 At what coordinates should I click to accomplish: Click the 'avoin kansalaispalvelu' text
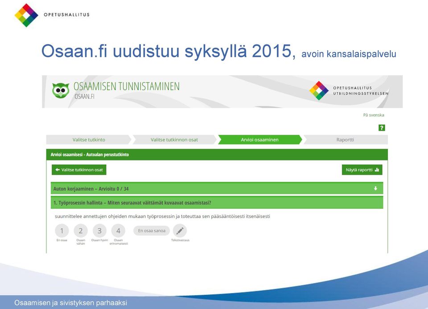tap(349, 54)
